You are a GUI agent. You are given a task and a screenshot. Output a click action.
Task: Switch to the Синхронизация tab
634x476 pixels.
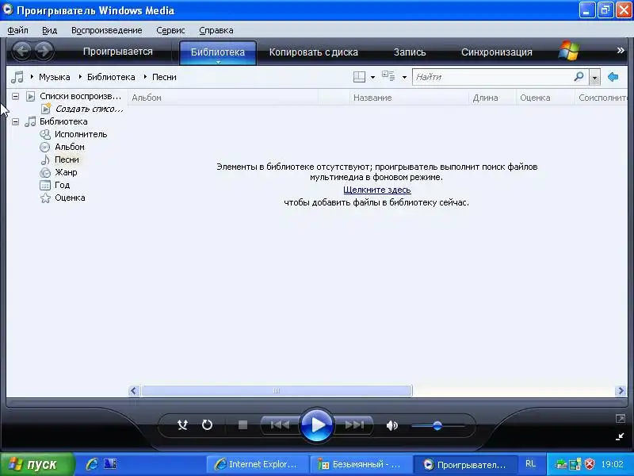point(497,52)
